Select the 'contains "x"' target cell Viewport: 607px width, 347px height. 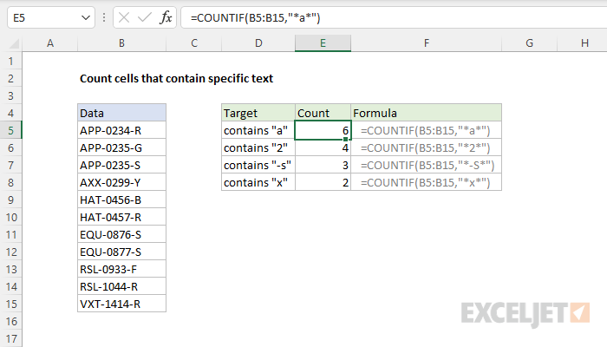(258, 182)
